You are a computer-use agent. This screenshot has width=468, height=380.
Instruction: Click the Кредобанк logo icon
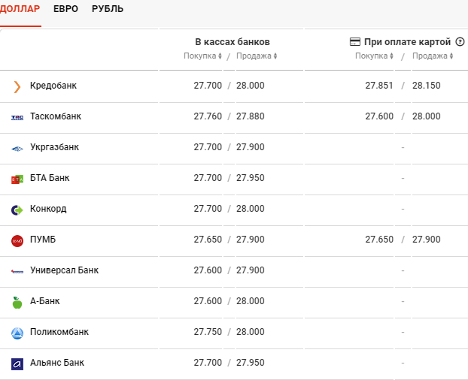click(17, 86)
